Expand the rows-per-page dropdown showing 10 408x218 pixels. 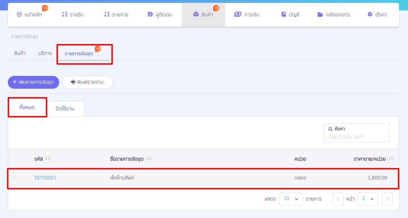click(291, 199)
